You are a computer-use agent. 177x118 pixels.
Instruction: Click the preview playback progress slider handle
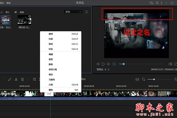pyautogui.click(x=124, y=64)
